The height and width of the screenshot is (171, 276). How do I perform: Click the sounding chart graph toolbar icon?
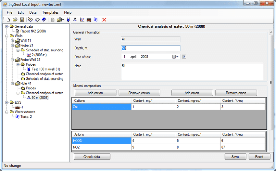(x=82, y=20)
